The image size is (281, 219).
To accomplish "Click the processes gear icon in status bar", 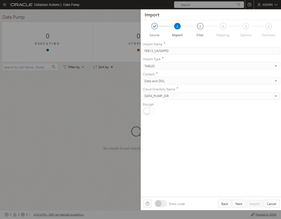I will (23, 215).
